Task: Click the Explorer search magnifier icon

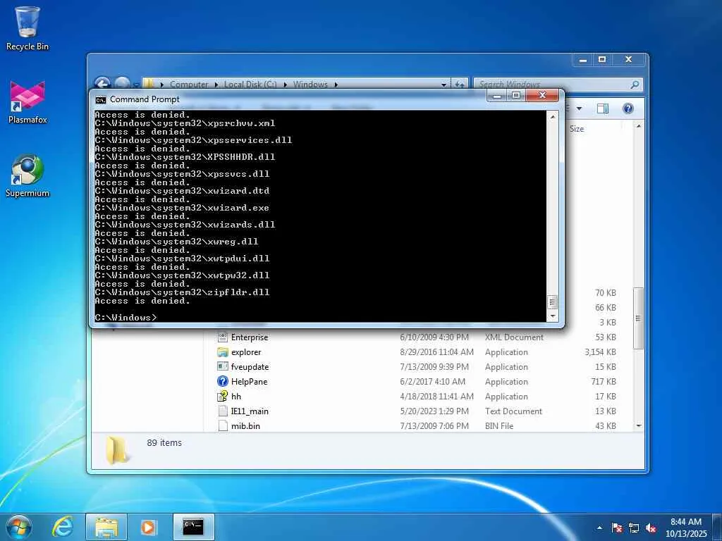Action: (635, 85)
